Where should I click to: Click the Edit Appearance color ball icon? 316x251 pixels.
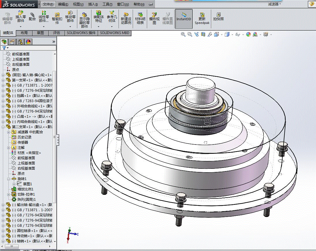coord(248,34)
